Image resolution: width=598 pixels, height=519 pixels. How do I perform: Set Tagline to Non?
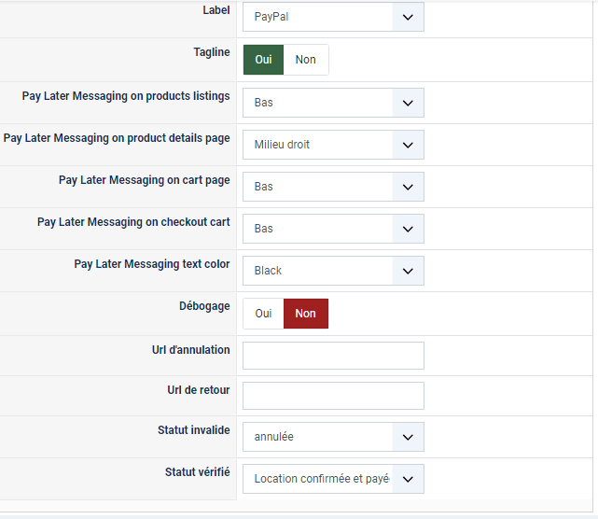click(x=306, y=60)
